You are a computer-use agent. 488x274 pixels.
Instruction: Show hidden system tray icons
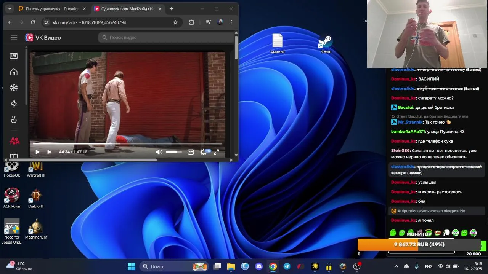tap(396, 266)
